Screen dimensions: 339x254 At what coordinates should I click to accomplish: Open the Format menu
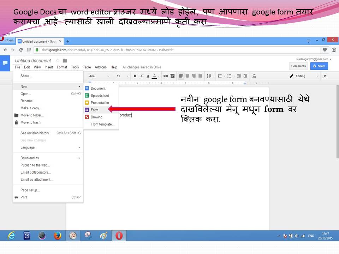(x=62, y=67)
